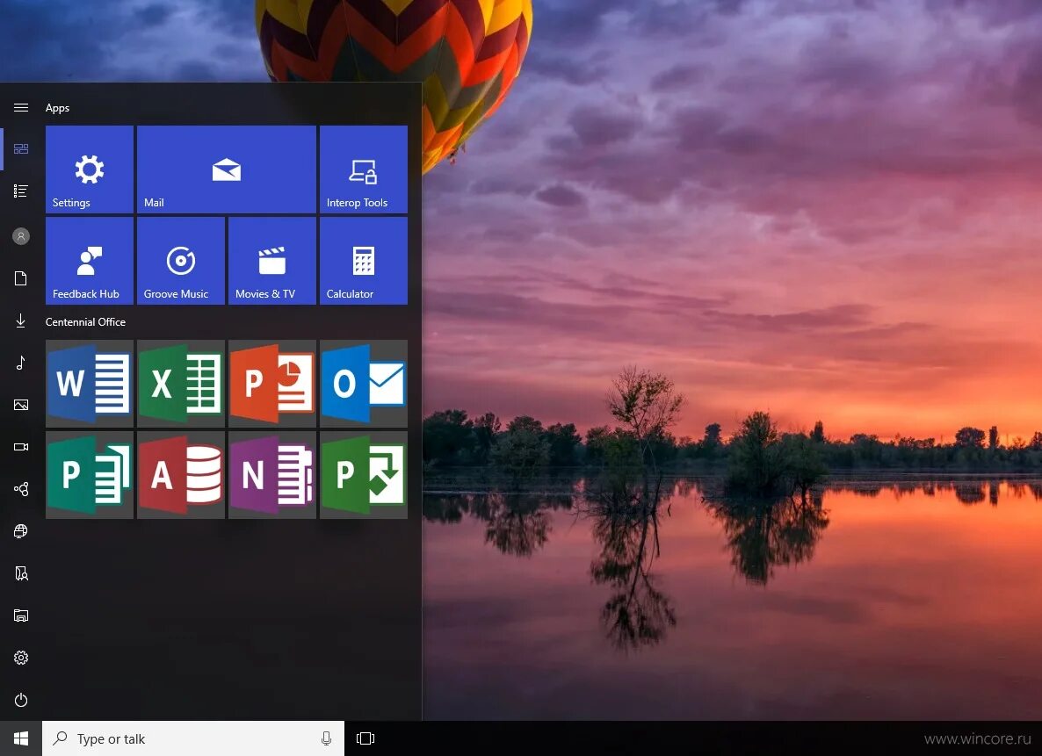Open the Access database tile
The image size is (1042, 756).
[181, 475]
